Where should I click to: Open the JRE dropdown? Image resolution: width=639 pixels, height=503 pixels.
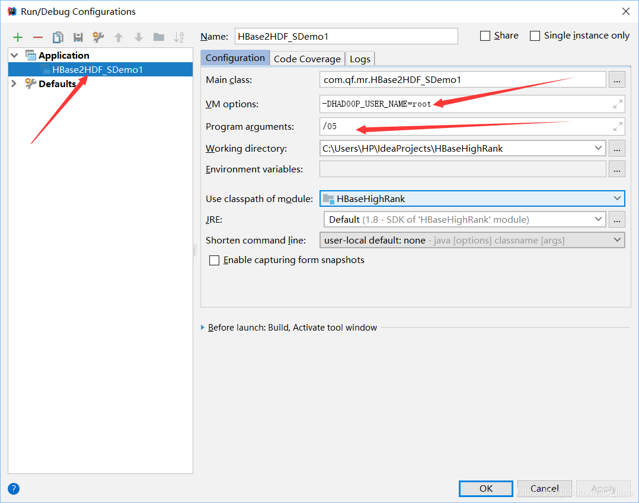[598, 219]
